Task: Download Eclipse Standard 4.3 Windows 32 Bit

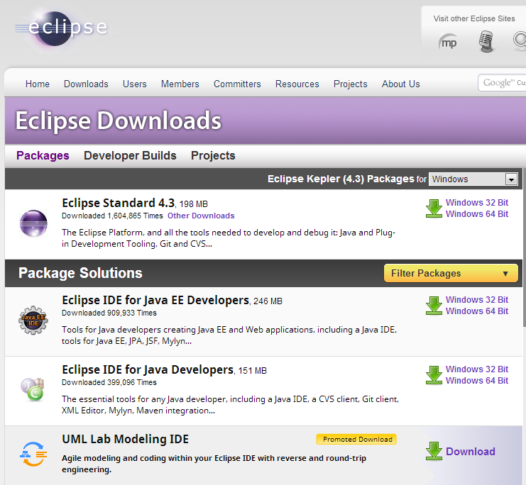Action: click(x=477, y=203)
